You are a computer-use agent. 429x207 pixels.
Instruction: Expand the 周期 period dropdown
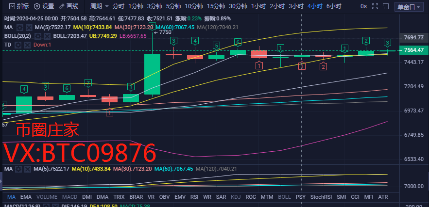pos(99,6)
